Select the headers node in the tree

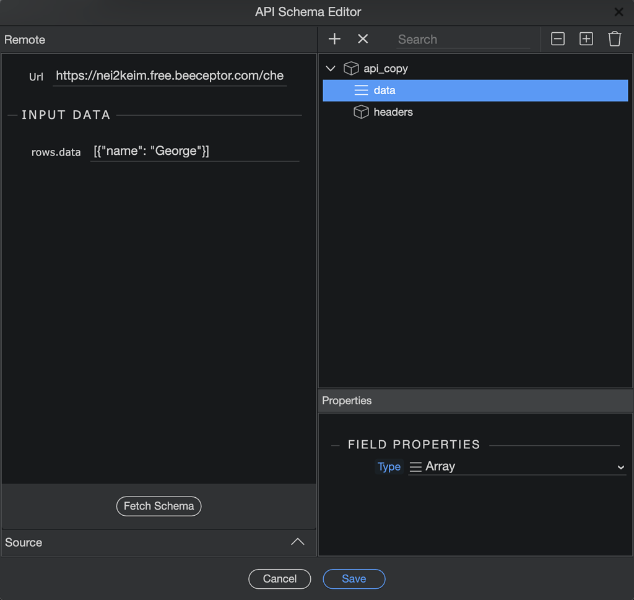[x=392, y=112]
